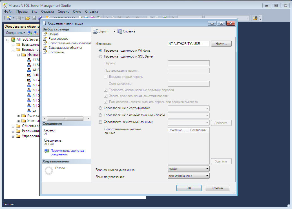Collapse the Имена входа tree node
292x209 pixels.
click(18, 55)
